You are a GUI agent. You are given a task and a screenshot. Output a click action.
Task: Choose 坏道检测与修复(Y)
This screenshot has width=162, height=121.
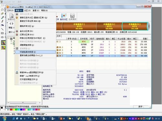pyautogui.click(x=35, y=52)
